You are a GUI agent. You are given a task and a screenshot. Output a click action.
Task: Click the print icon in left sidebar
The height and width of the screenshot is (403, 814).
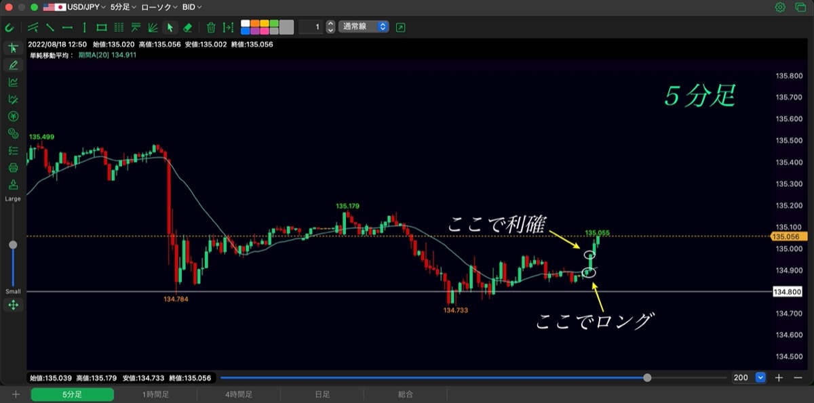13,168
